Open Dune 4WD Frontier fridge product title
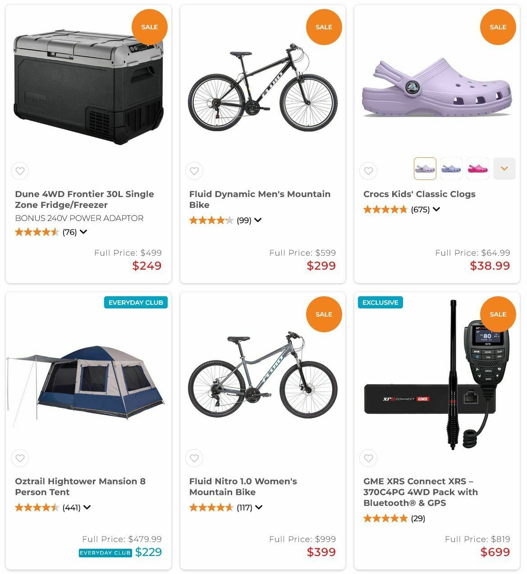This screenshot has height=574, width=527. pos(84,199)
